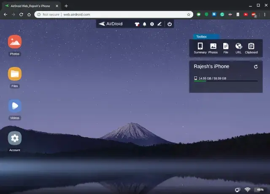
Task: Click the green circle extension icon
Action: click(x=206, y=14)
